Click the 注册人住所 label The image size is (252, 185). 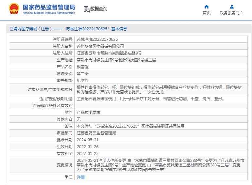pyautogui.click(x=63, y=53)
